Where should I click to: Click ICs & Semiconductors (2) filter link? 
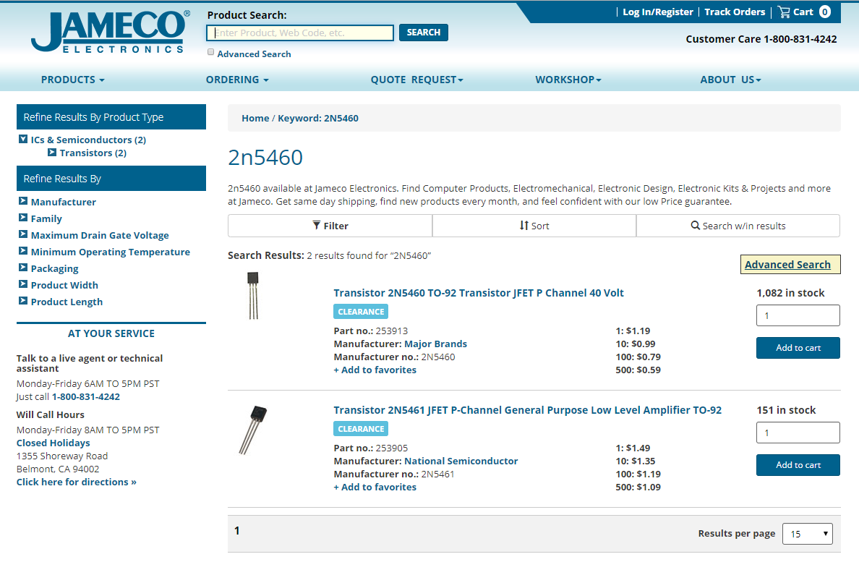tap(88, 140)
